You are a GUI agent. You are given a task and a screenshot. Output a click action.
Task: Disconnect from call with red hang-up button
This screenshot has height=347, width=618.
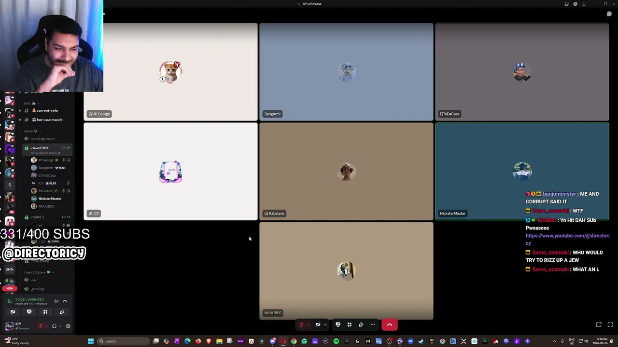tap(390, 325)
